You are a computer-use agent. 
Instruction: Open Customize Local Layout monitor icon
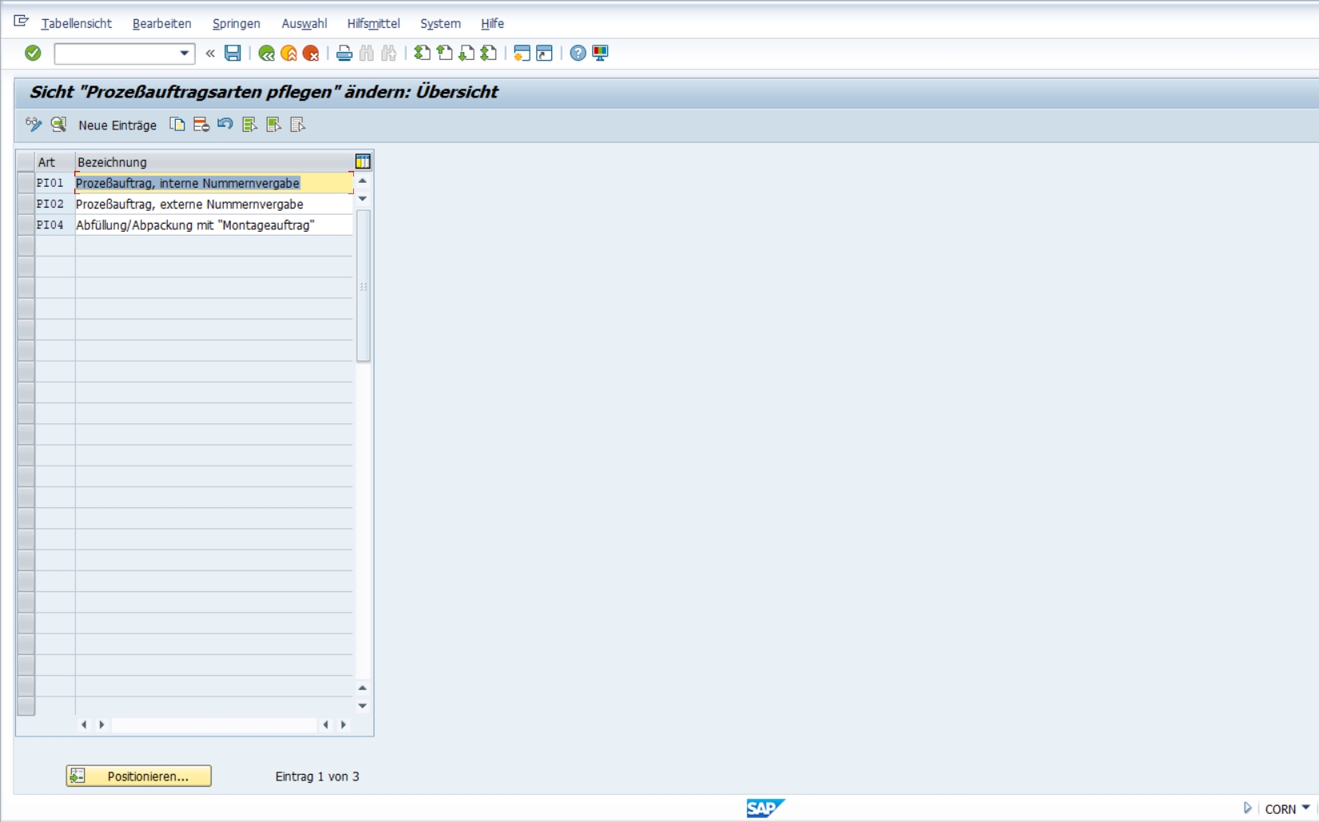coord(600,54)
